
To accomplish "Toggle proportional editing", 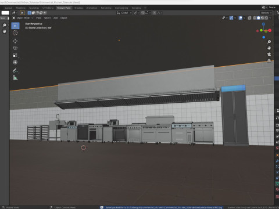I will [x=155, y=13].
